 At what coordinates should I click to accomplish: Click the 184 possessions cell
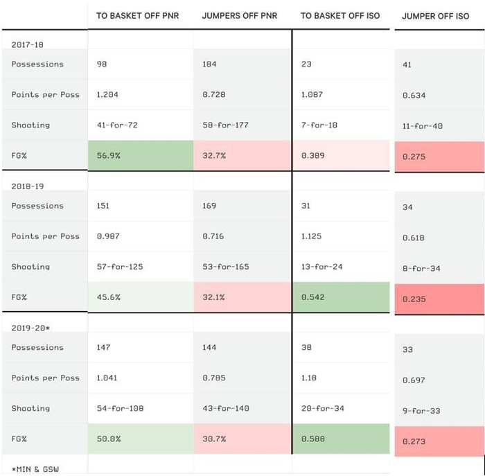pyautogui.click(x=209, y=64)
